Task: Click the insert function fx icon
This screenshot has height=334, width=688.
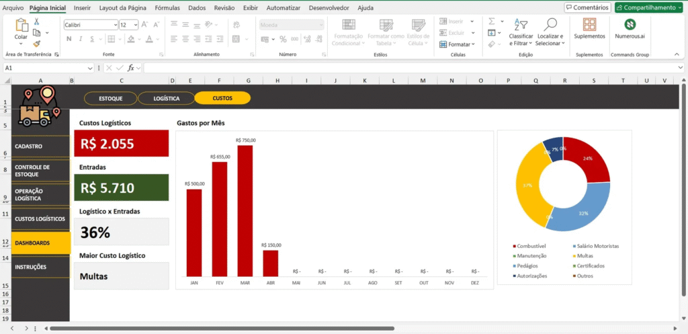Action: tap(132, 68)
